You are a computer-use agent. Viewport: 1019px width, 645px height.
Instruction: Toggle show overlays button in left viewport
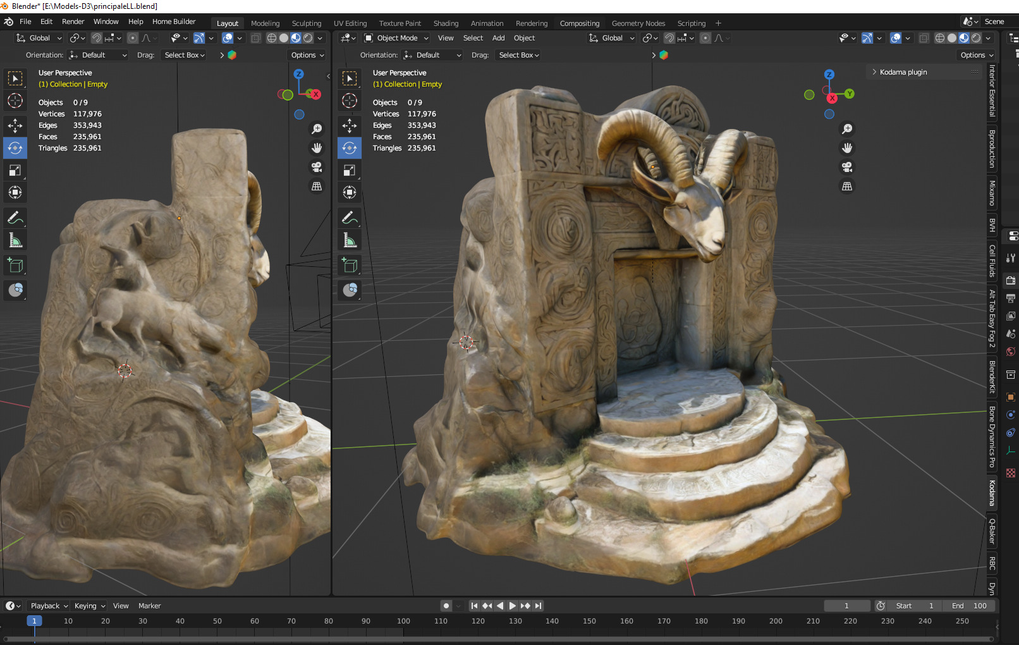click(228, 38)
